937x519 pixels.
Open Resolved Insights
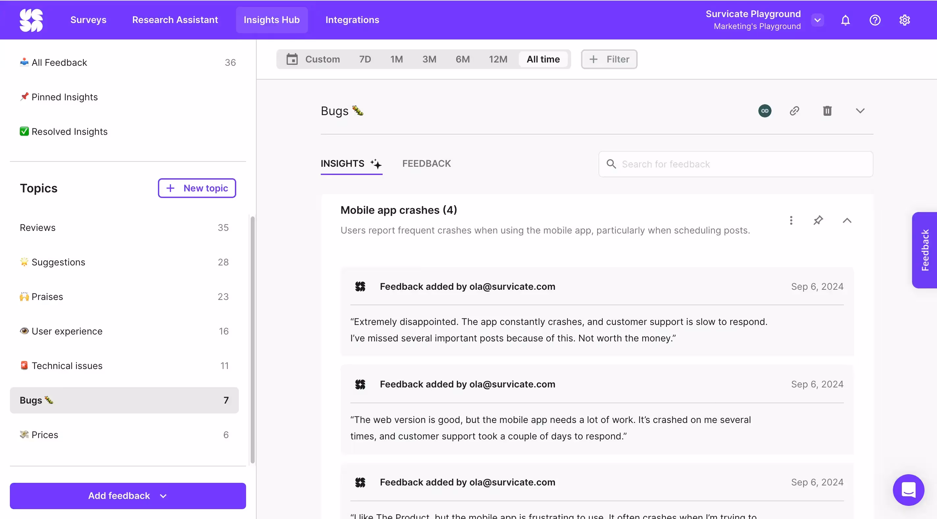128,132
